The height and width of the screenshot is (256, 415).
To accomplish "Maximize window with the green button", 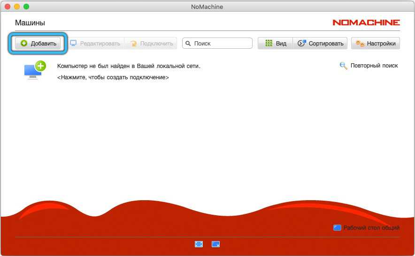I will tap(26, 7).
